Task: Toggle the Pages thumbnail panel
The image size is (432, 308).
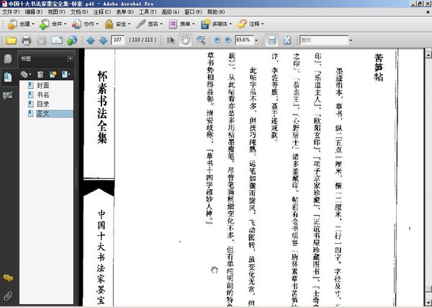Action: click(8, 59)
